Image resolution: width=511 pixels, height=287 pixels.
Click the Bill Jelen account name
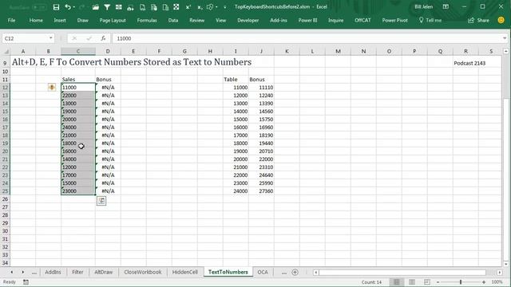tap(424, 7)
